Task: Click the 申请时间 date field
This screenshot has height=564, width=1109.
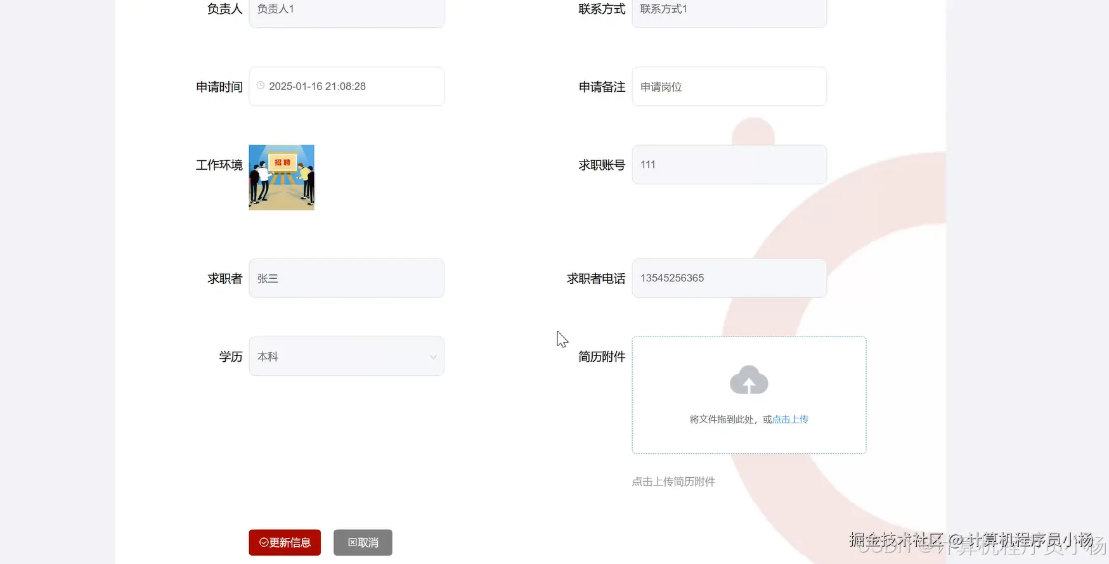Action: pos(346,86)
